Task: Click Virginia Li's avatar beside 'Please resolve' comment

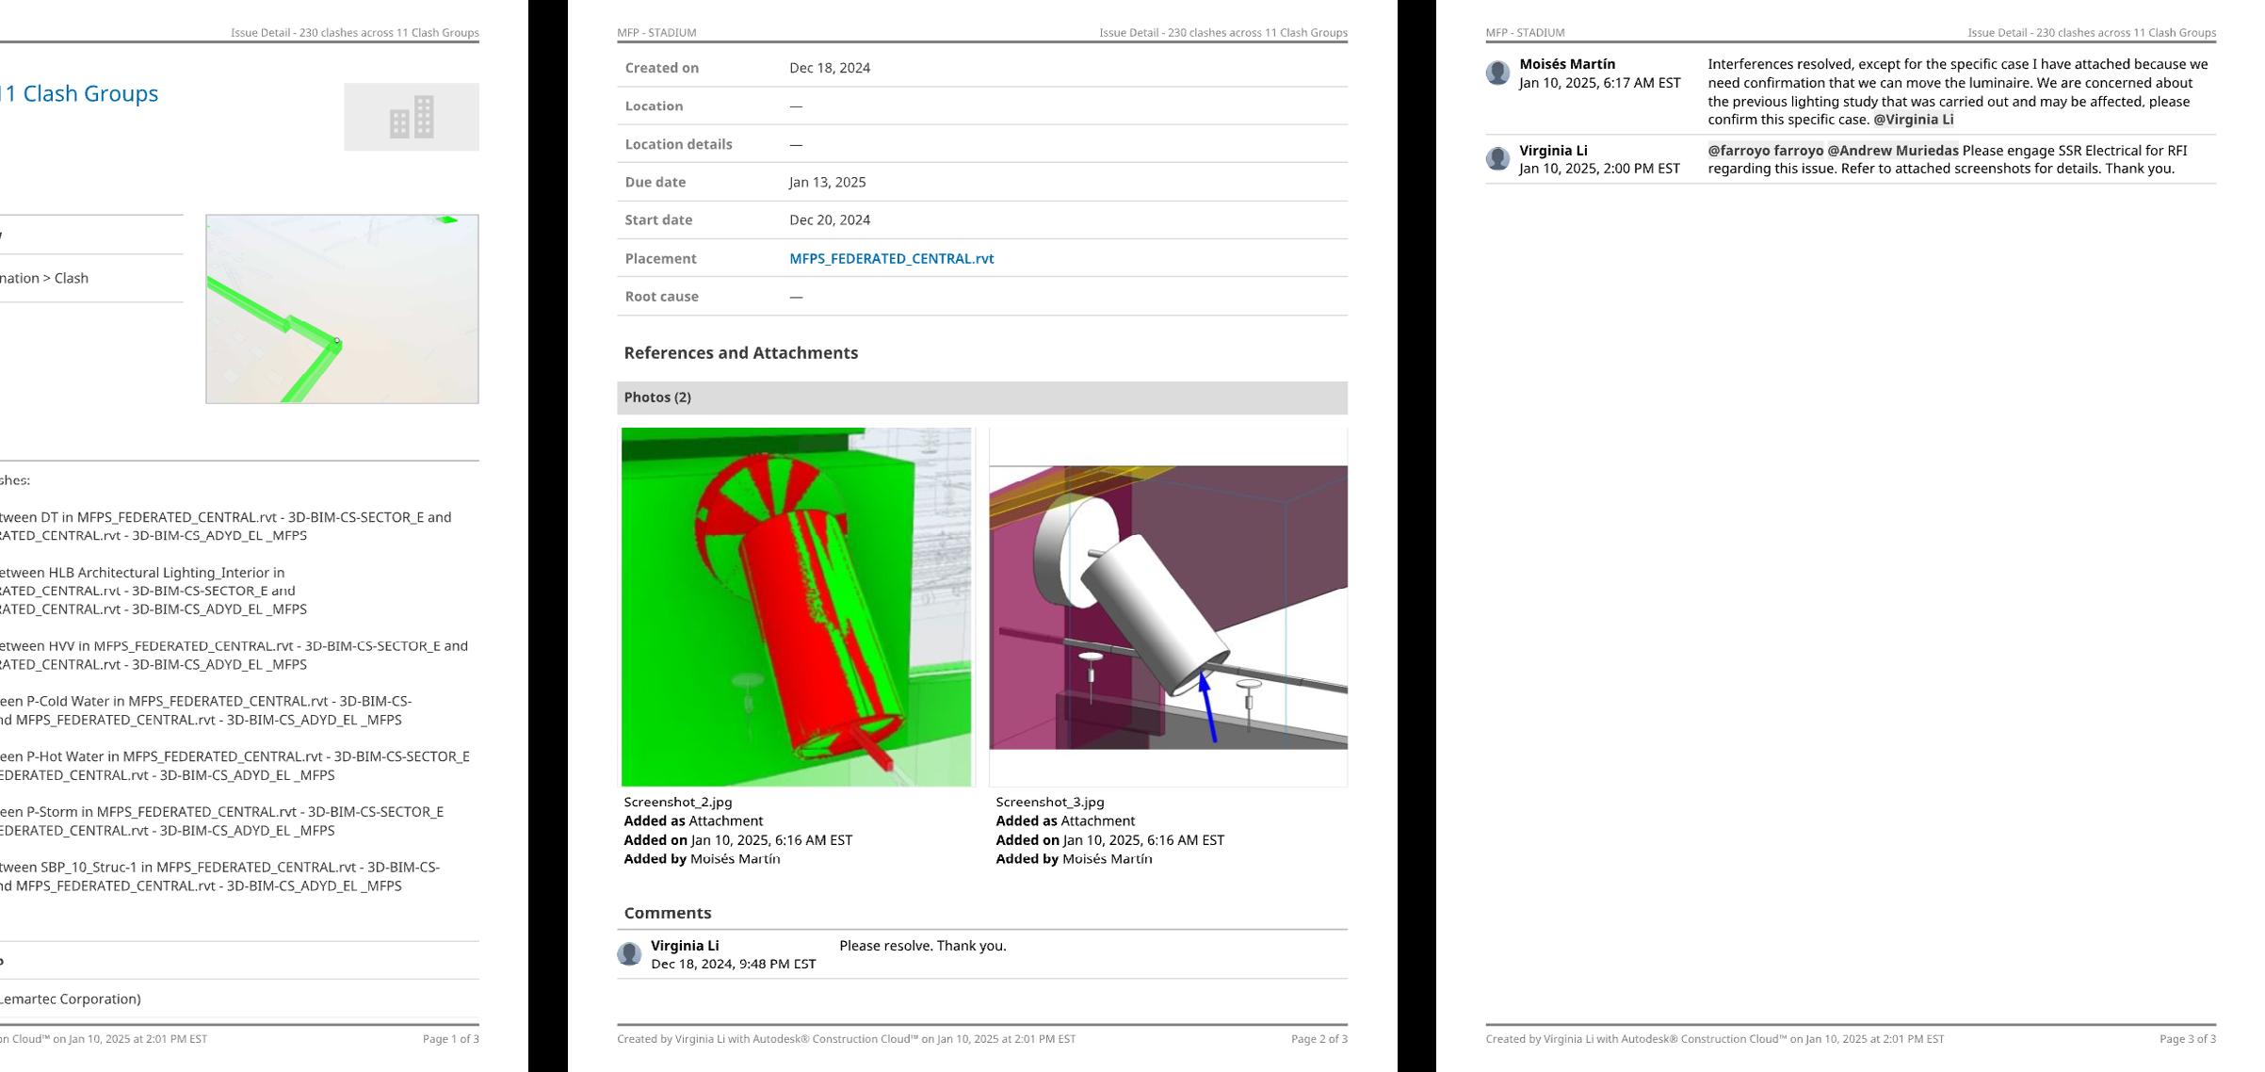Action: [x=629, y=954]
